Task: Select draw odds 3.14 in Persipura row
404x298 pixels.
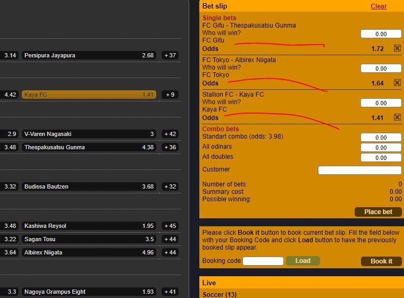Action: [9, 55]
